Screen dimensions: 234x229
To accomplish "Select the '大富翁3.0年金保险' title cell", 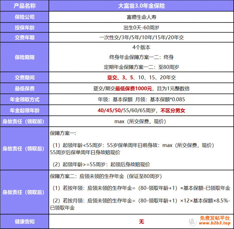I will click(x=141, y=6).
